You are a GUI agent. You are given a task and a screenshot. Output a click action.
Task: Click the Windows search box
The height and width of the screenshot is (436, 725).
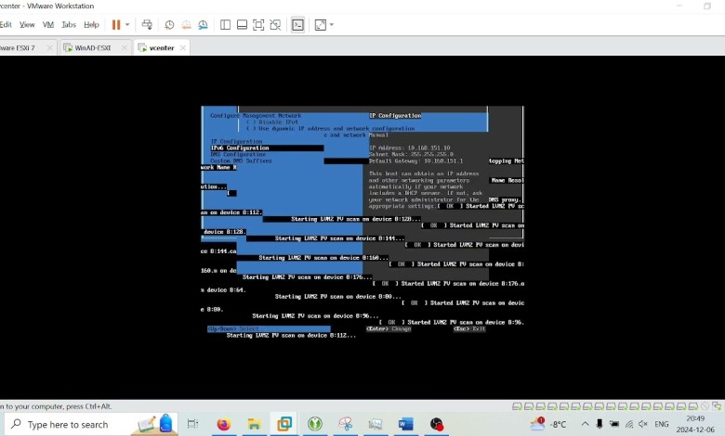[91, 424]
